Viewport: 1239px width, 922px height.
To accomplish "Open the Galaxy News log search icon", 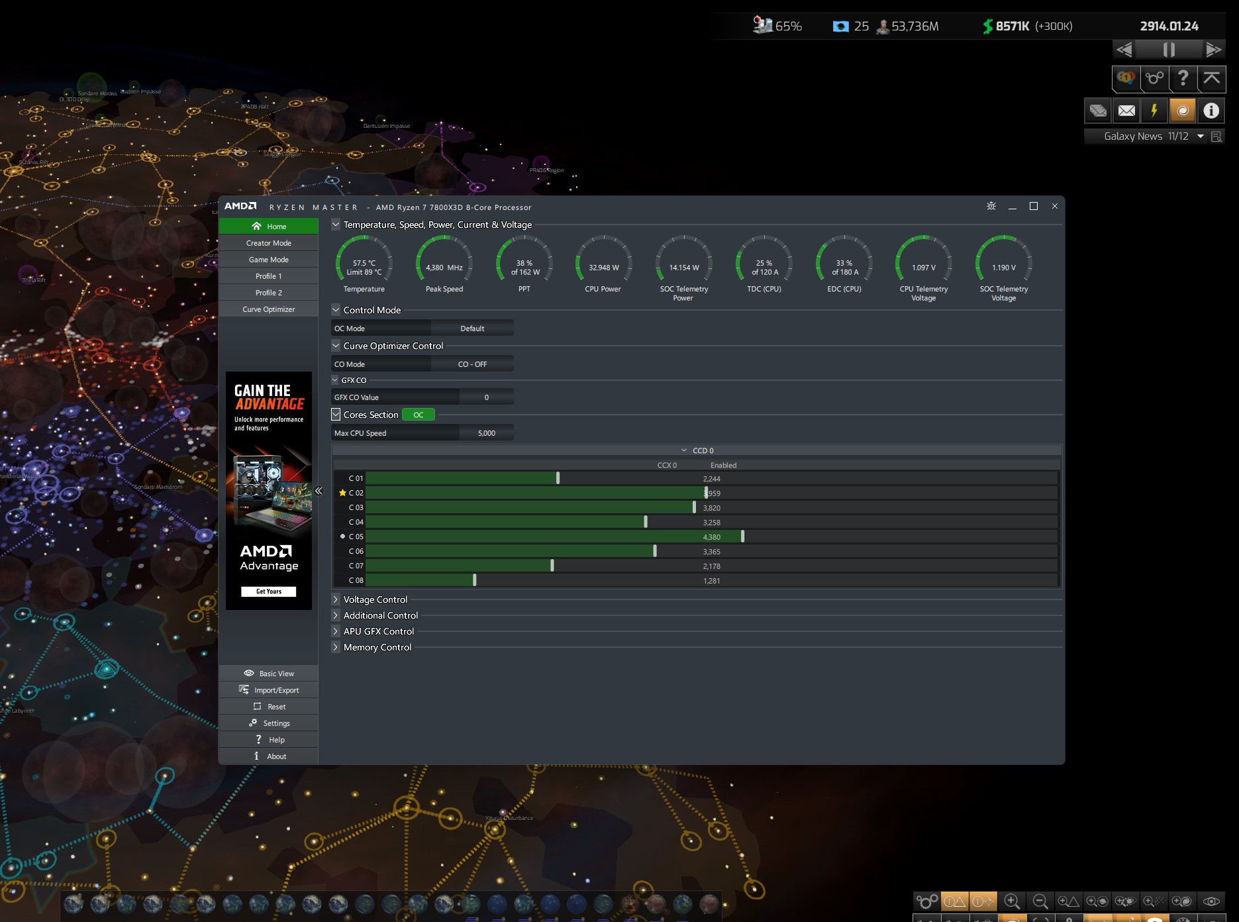I will pyautogui.click(x=1216, y=136).
